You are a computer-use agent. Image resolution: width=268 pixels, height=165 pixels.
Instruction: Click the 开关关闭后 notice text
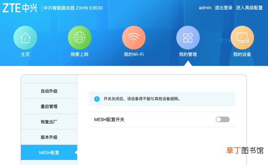click(142, 99)
